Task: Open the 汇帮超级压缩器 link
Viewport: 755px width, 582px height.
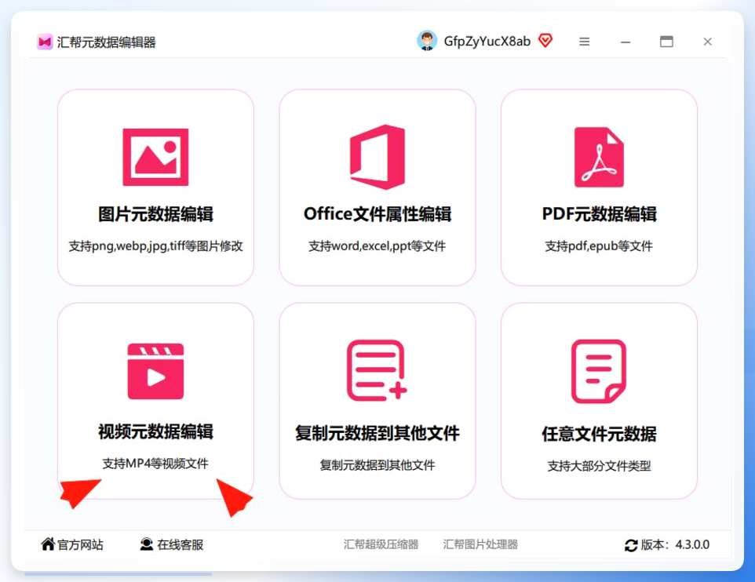Action: point(381,544)
